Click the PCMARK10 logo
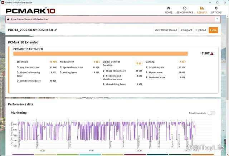The image size is (229, 156). [30, 11]
